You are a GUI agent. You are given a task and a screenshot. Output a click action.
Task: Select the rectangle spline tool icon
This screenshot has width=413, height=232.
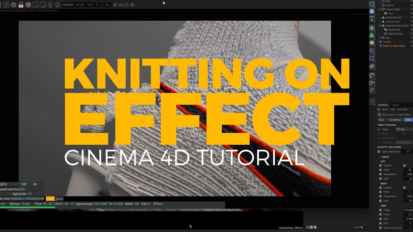click(372, 4)
